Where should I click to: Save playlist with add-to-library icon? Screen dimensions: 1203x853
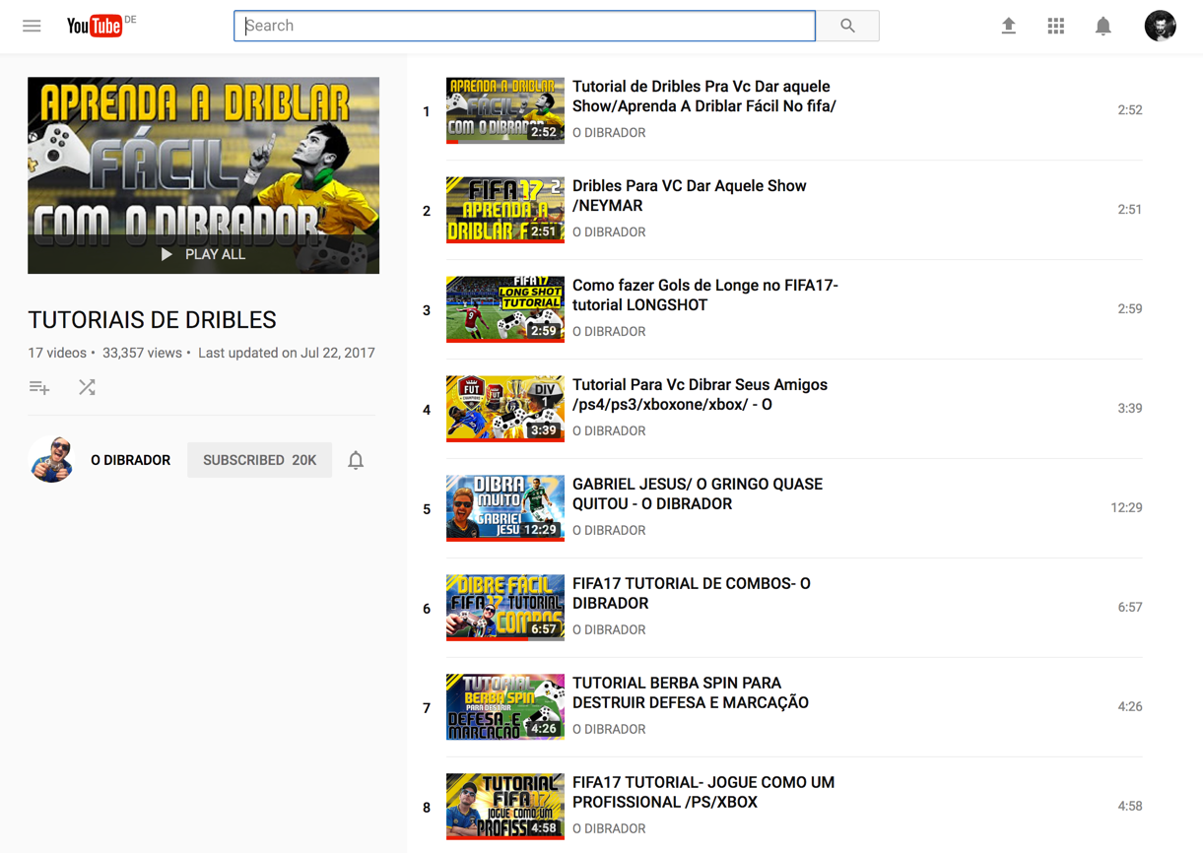click(39, 387)
